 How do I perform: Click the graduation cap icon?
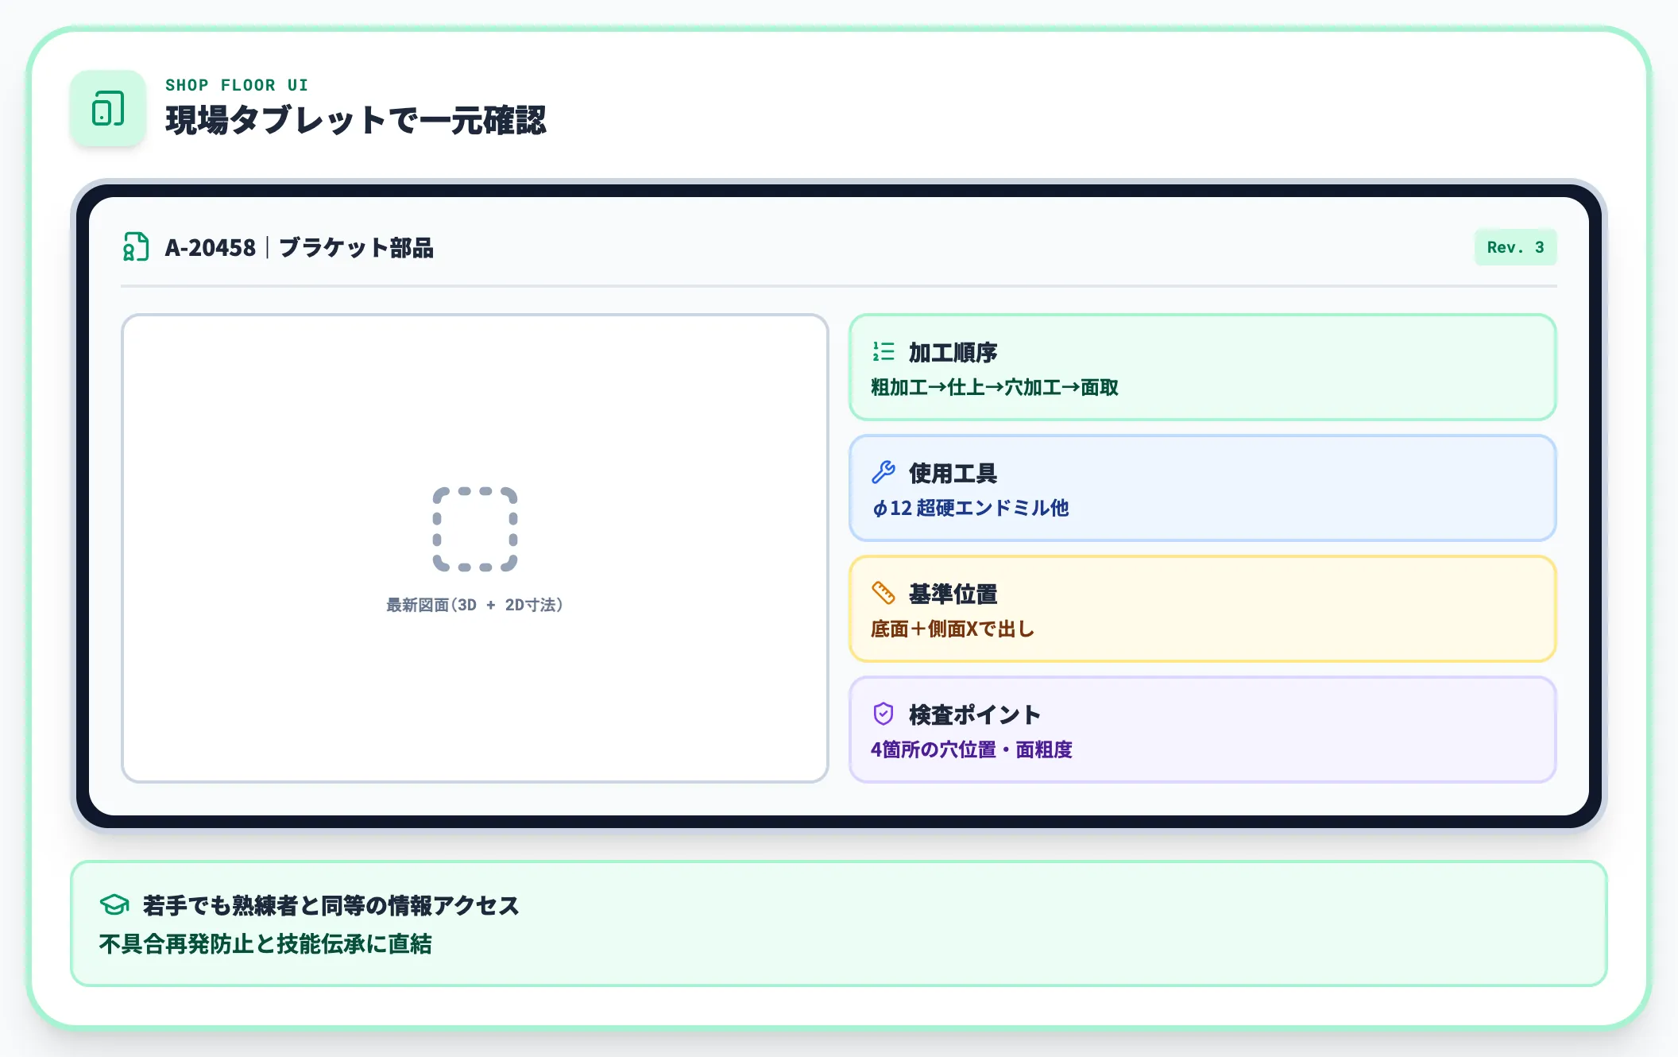click(114, 904)
